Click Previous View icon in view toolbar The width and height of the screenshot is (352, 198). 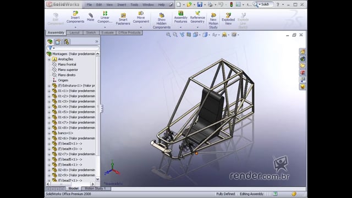coord(182,35)
